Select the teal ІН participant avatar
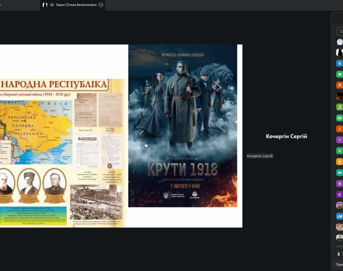The width and height of the screenshot is (343, 271). pos(339,173)
